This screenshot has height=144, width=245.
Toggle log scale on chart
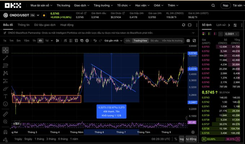click(x=182, y=139)
